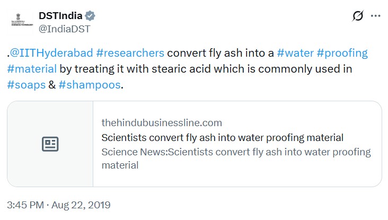Click the 3:45 PM Aug 22, 2019 timestamp
The height and width of the screenshot is (220, 388).
59,204
